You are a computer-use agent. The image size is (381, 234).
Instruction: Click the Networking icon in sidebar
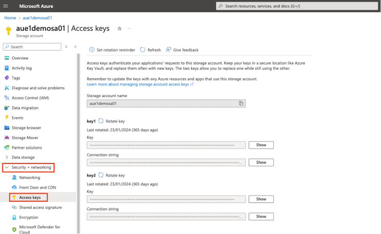(14, 178)
